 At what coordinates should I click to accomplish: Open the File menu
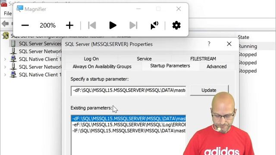[x=8, y=13]
